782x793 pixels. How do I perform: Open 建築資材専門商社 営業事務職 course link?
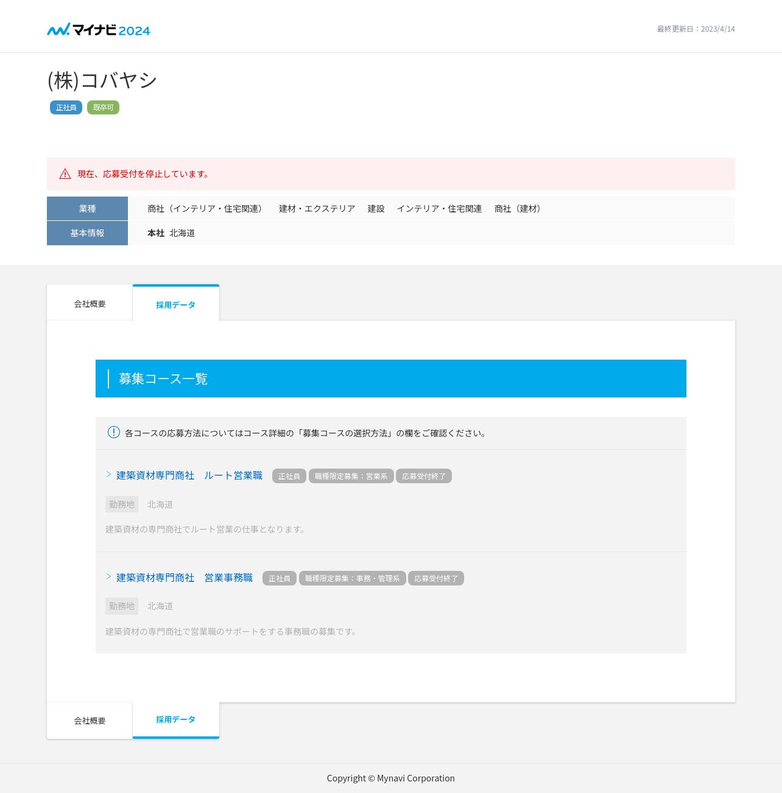pos(185,578)
